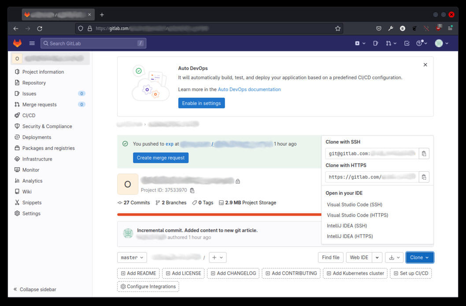Click Web IDE button
The height and width of the screenshot is (306, 466).
(359, 258)
